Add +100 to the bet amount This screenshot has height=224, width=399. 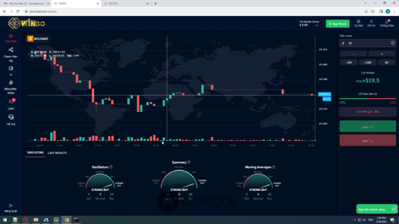point(368,63)
